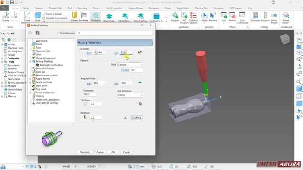Click the View cube in viewport

(285, 39)
